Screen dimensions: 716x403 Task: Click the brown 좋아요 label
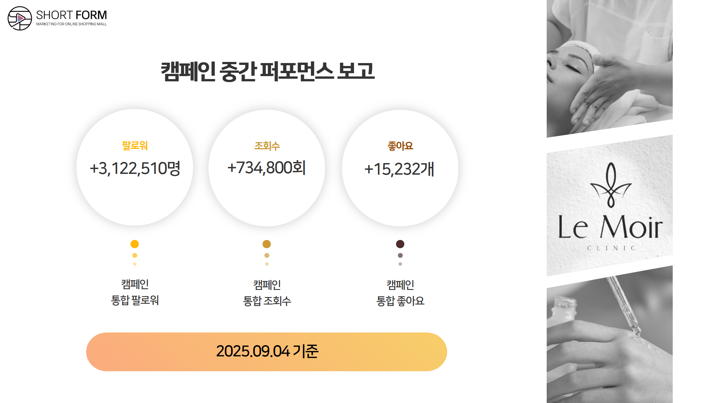400,146
